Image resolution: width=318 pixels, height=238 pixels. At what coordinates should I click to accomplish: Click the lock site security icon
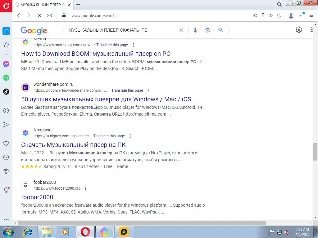pyautogui.click(x=64, y=15)
